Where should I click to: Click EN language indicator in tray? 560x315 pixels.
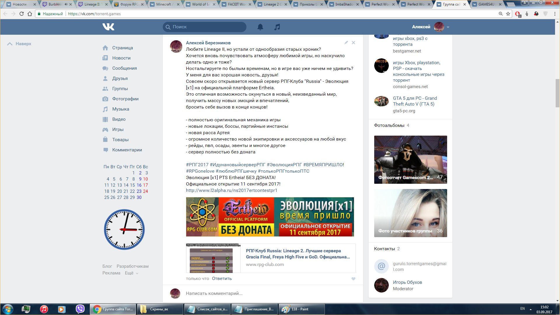pyautogui.click(x=522, y=309)
